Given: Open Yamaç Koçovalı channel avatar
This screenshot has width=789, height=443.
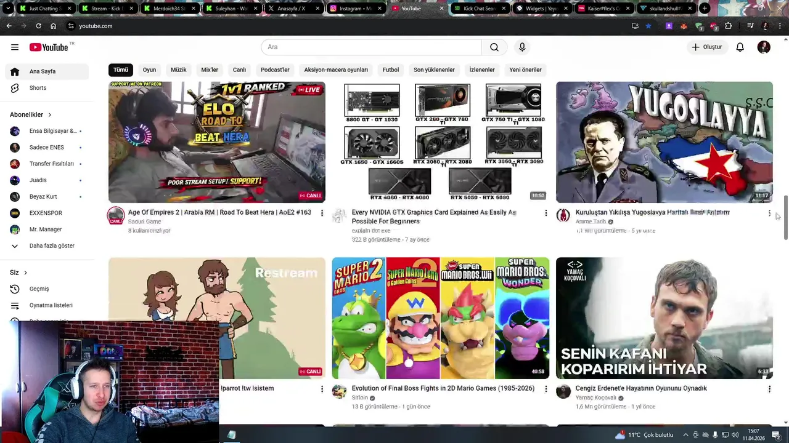Looking at the screenshot, I should [563, 391].
